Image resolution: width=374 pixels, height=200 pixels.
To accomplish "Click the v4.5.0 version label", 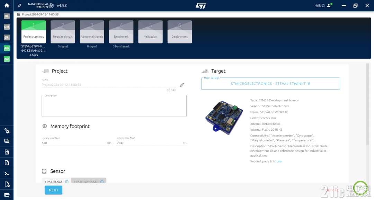I will click(x=62, y=6).
